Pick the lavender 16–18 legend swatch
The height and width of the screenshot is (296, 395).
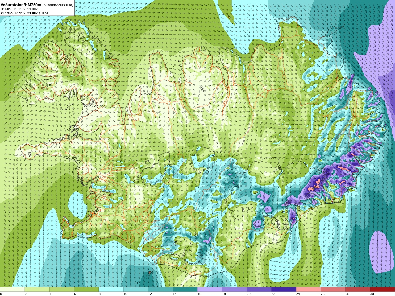tap(210, 290)
